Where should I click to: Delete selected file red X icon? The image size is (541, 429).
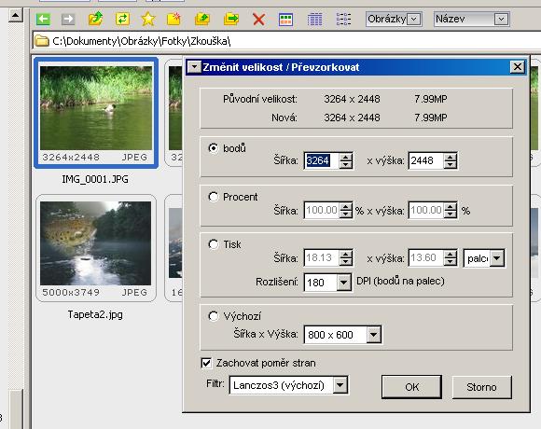(x=258, y=20)
